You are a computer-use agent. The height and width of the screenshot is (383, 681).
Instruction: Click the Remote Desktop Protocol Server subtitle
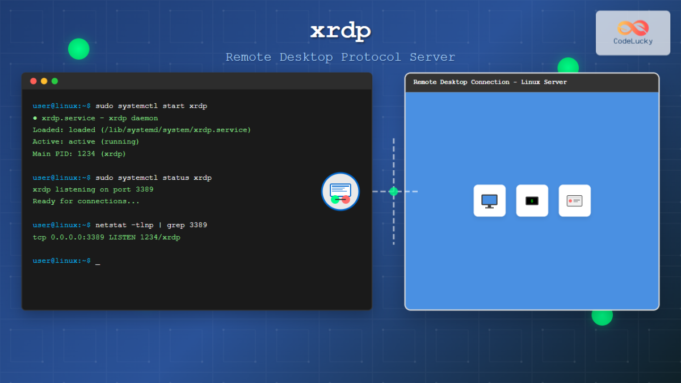[340, 57]
